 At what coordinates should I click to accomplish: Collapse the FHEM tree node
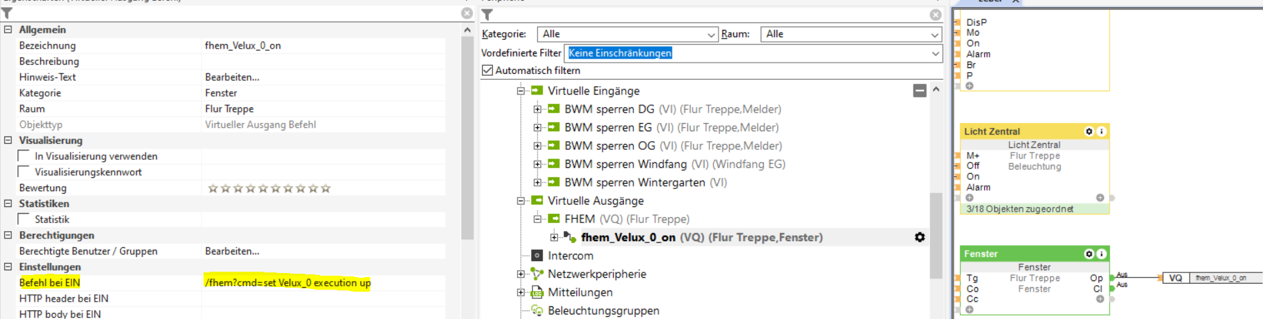tap(538, 218)
